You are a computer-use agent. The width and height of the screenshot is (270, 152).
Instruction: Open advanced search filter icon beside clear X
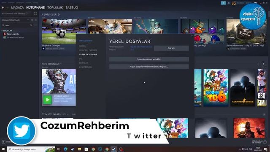pyautogui.click(x=35, y=25)
